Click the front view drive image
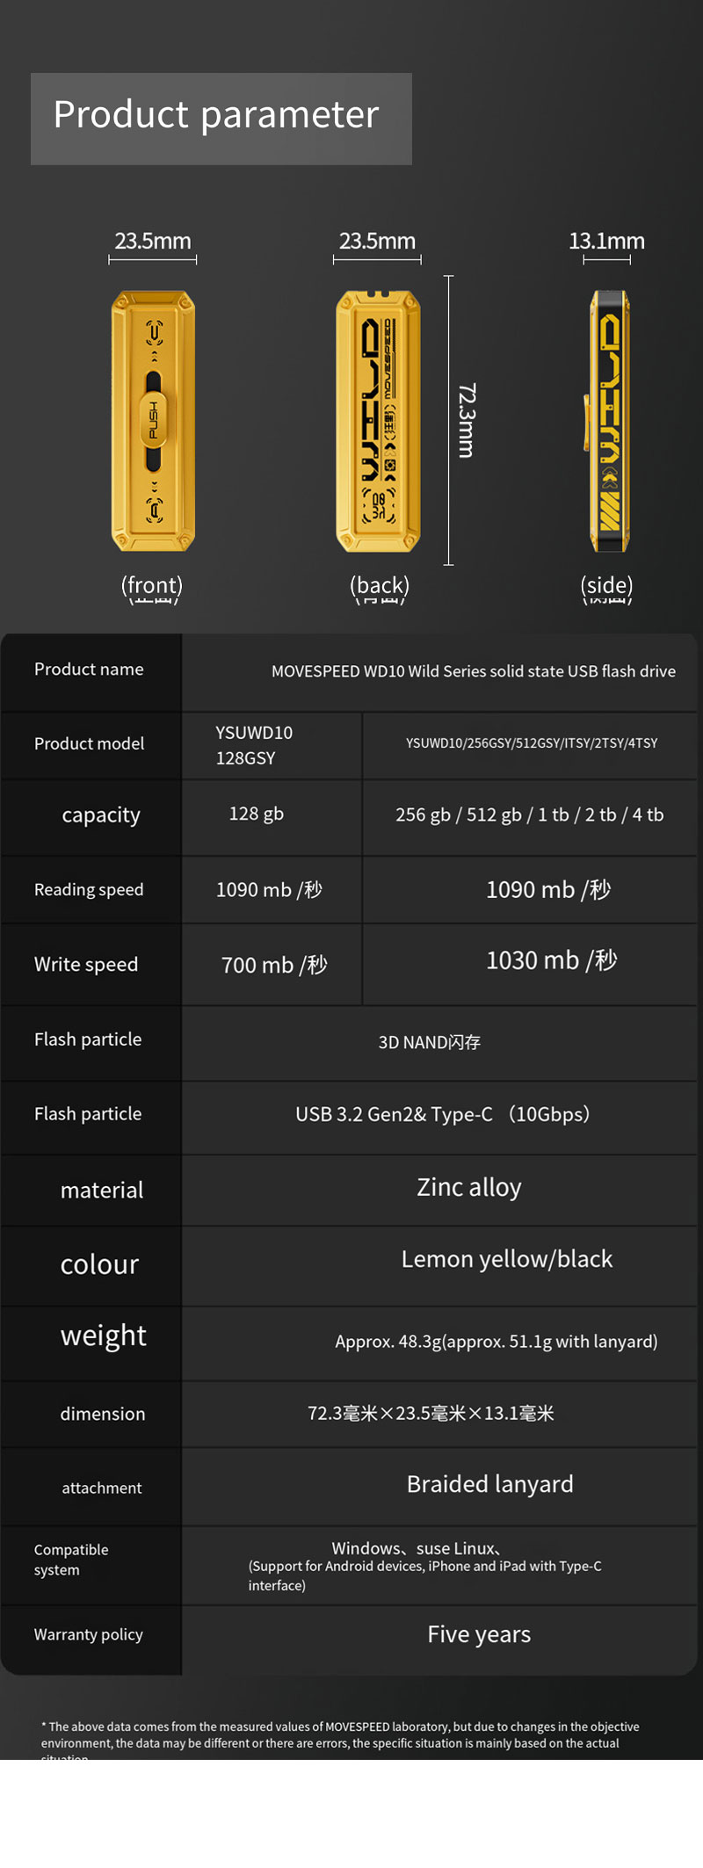This screenshot has height=1868, width=703. pyautogui.click(x=153, y=421)
